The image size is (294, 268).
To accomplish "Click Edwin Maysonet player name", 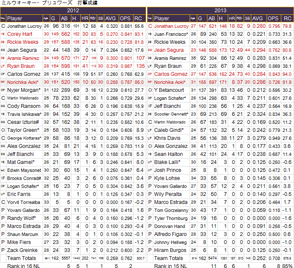I will point(24,170).
